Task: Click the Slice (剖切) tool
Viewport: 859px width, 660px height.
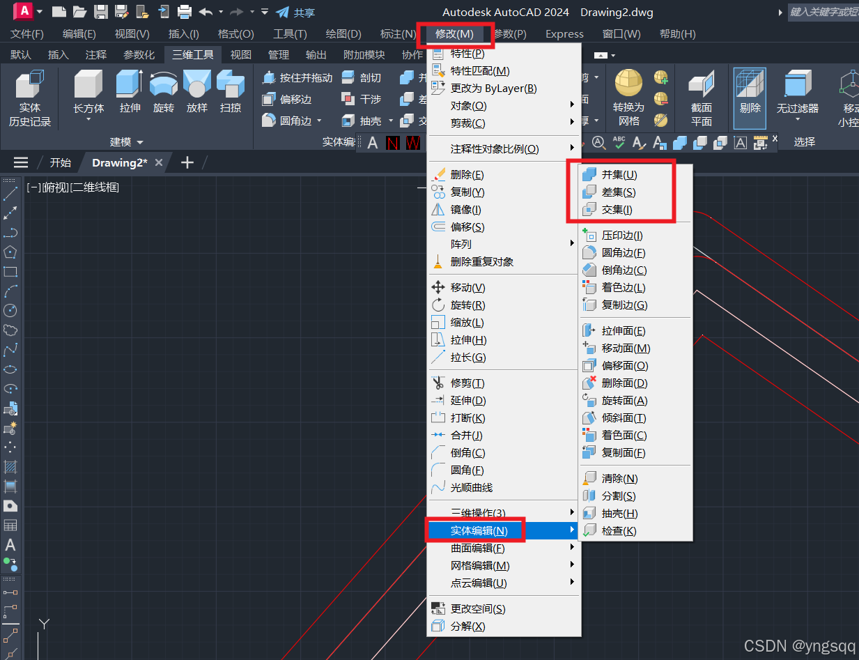Action: click(362, 78)
